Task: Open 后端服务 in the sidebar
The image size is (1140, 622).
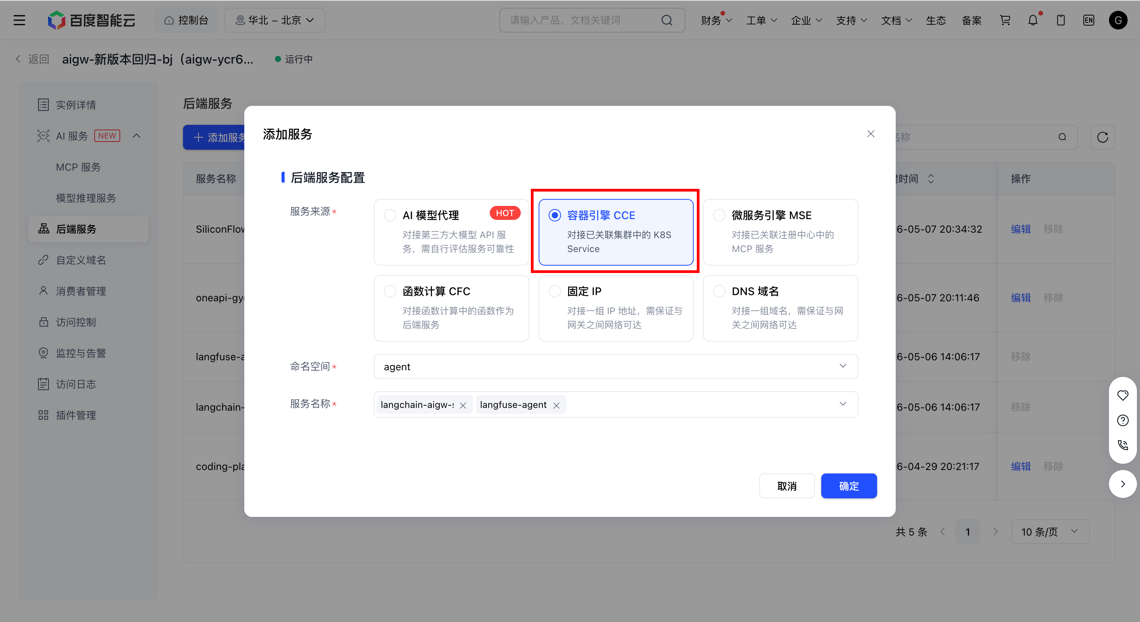Action: [88, 229]
